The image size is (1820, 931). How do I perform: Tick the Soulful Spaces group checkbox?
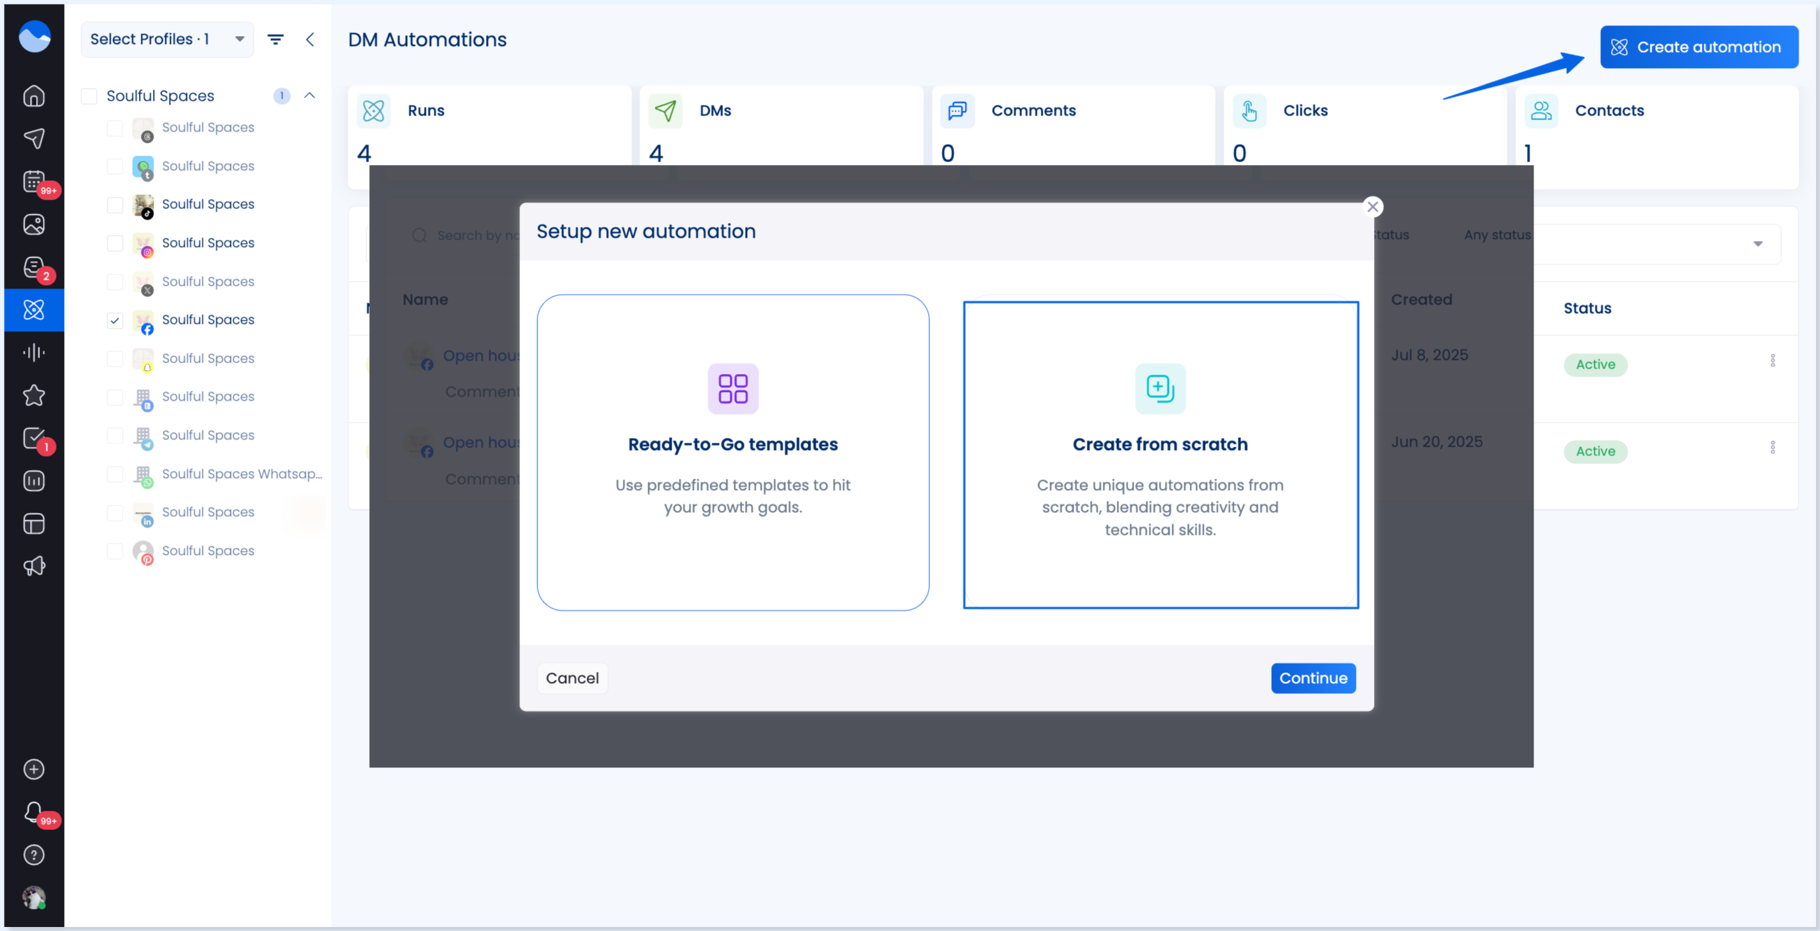click(89, 96)
